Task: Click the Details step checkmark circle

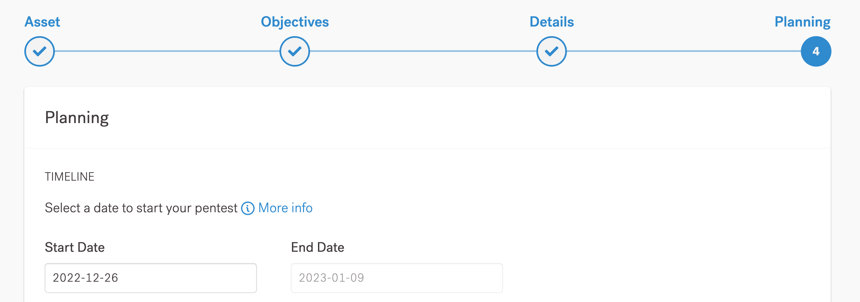Action: click(551, 51)
